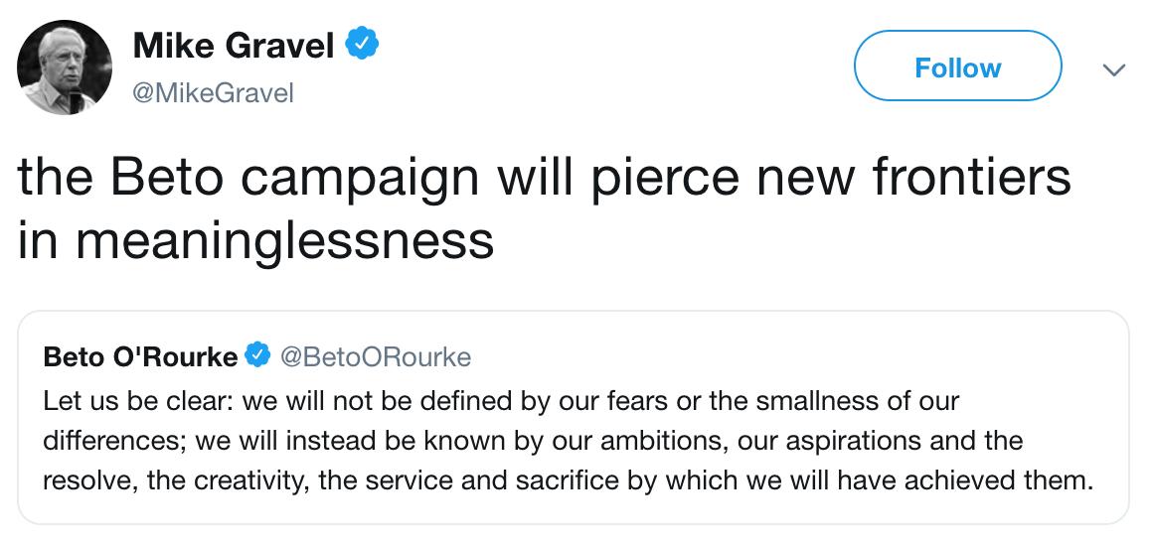1153x546 pixels.
Task: Open Mike Gravel's profile picture
Action: pyautogui.click(x=65, y=68)
